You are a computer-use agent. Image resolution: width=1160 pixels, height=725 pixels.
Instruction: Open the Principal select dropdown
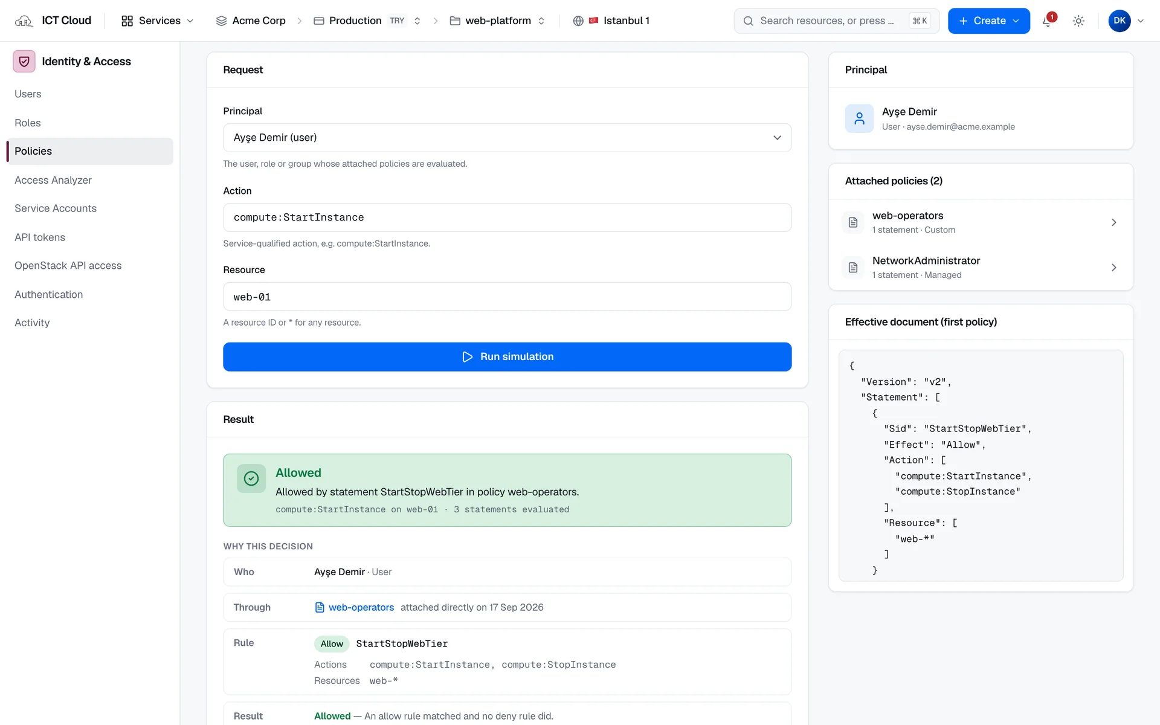pos(507,138)
